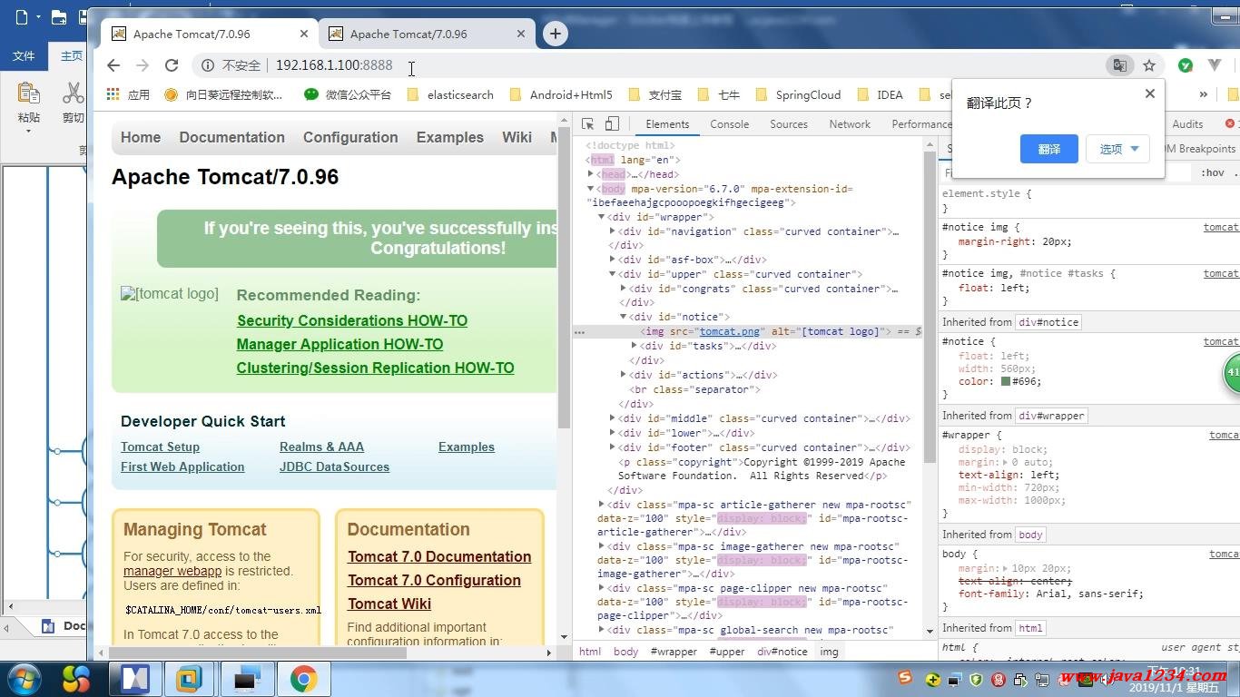Image resolution: width=1240 pixels, height=697 pixels.
Task: Expand the div id="actions" node
Action: [624, 375]
